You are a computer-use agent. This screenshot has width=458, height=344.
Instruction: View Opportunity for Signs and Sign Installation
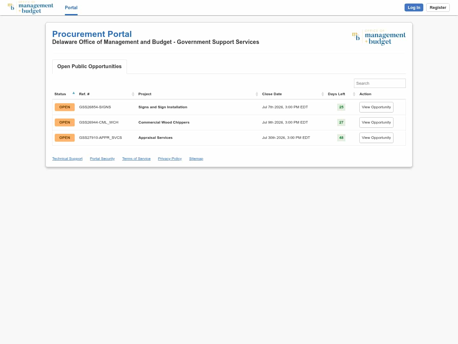(376, 107)
